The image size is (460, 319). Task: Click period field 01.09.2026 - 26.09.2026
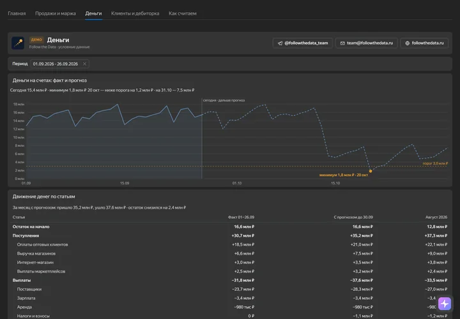click(59, 64)
